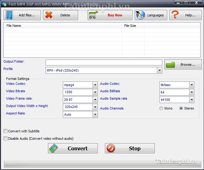The width and height of the screenshot is (204, 170).
Task: Click the red X Delete icon
Action: point(49,15)
